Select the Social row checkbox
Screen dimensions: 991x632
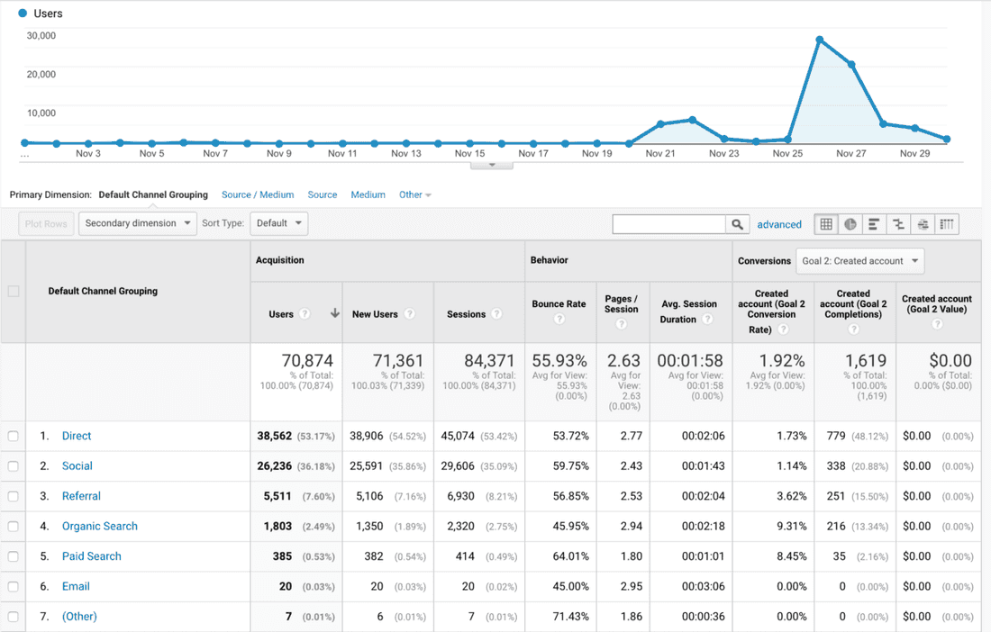coord(13,465)
